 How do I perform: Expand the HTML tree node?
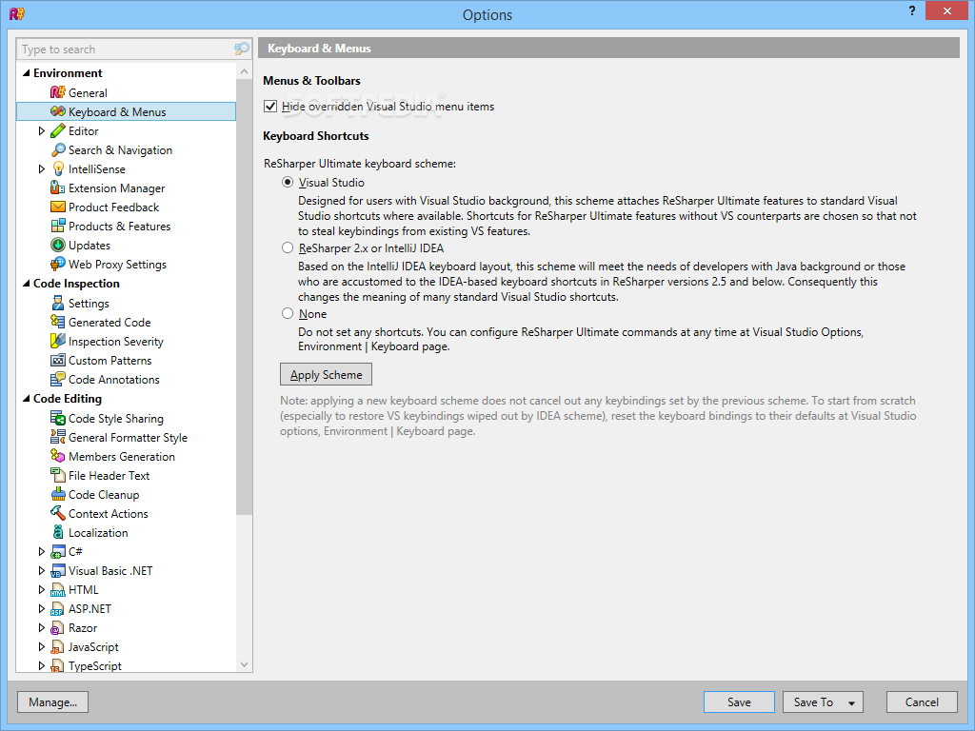coord(42,589)
